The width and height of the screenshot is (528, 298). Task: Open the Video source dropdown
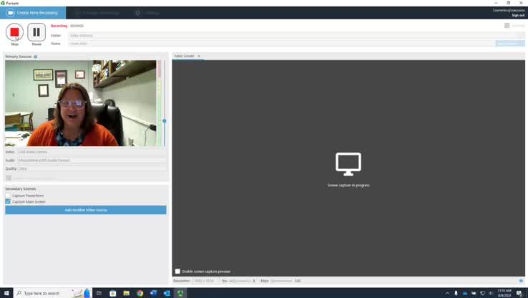pyautogui.click(x=92, y=152)
